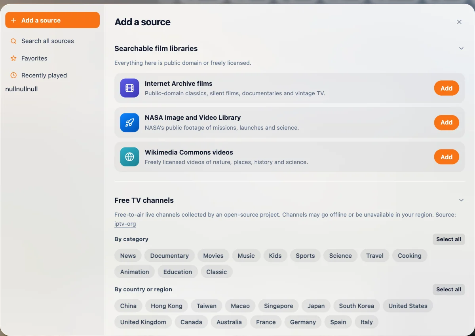Toggle the Music category chip
This screenshot has height=336, width=475.
246,256
